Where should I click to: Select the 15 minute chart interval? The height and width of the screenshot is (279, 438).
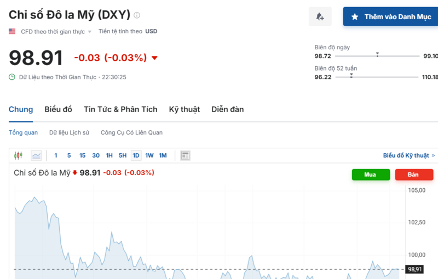(82, 155)
